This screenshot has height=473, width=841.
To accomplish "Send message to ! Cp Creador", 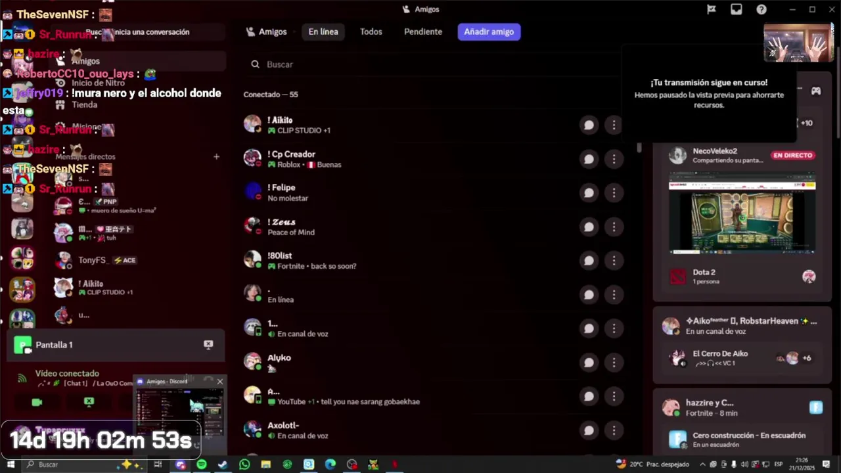I will [589, 159].
